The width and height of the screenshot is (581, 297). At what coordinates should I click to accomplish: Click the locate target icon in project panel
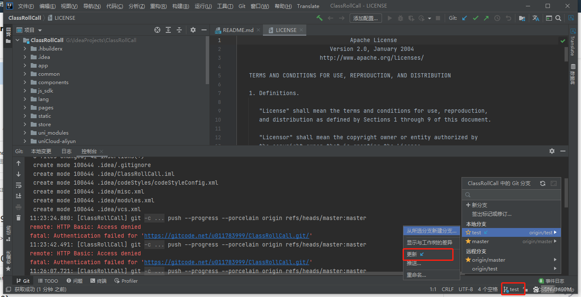[x=157, y=30]
